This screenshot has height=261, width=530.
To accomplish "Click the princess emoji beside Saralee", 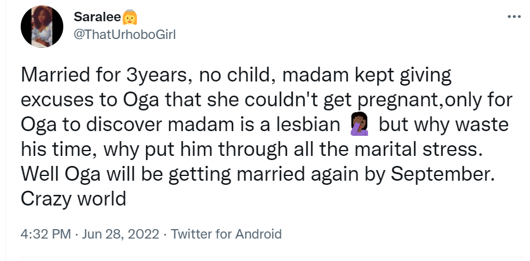I will (x=130, y=17).
